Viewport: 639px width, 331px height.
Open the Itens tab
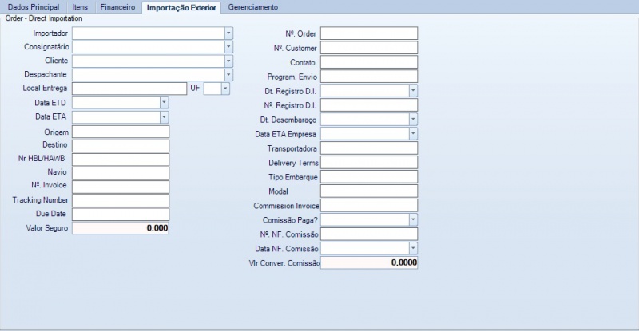(x=80, y=7)
